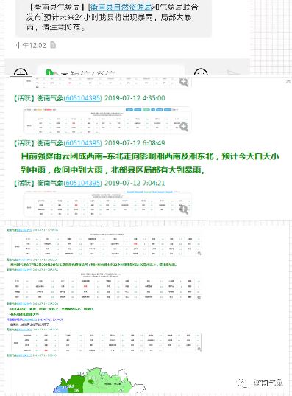The image size is (292, 396).
Task: Zoom the table image above 4:35:00 message
Action: point(184,82)
